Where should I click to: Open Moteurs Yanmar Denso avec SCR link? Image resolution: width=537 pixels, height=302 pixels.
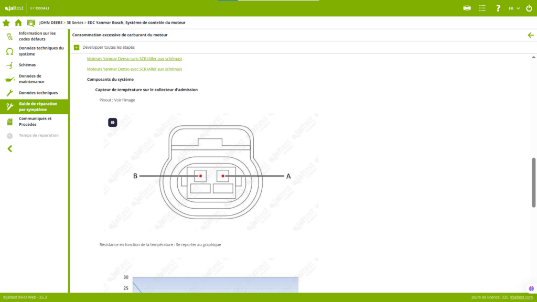[x=134, y=69]
